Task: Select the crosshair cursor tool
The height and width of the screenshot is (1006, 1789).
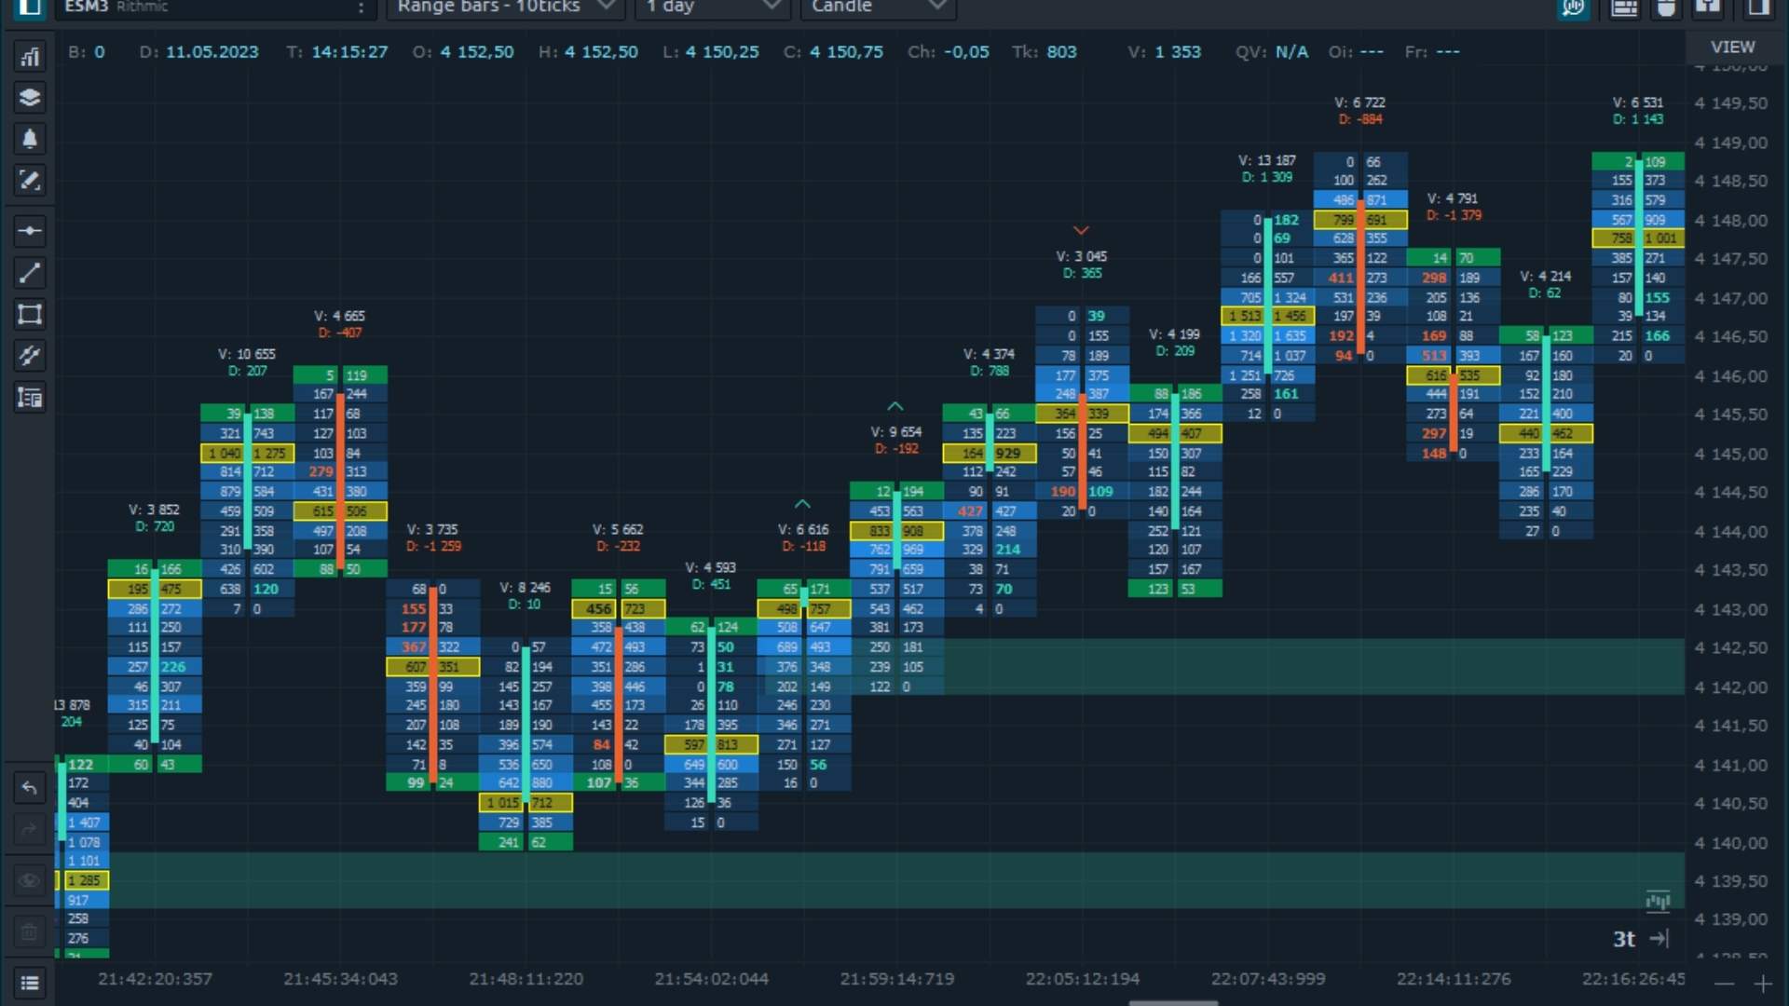Action: [30, 231]
